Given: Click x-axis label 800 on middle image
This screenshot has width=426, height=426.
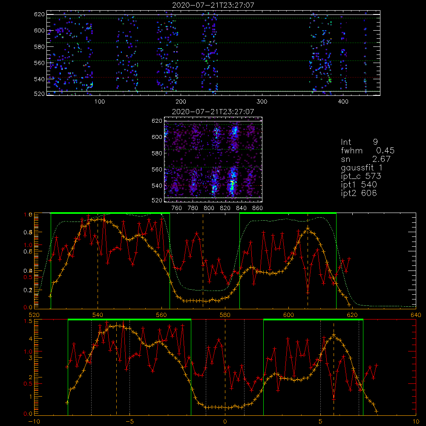Looking at the screenshot, I should coord(209,208).
